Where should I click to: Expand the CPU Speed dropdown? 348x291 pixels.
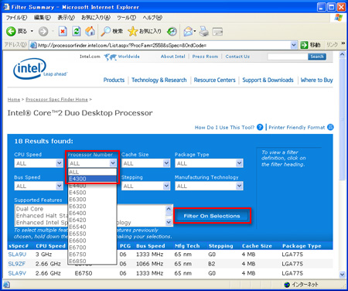click(60, 163)
